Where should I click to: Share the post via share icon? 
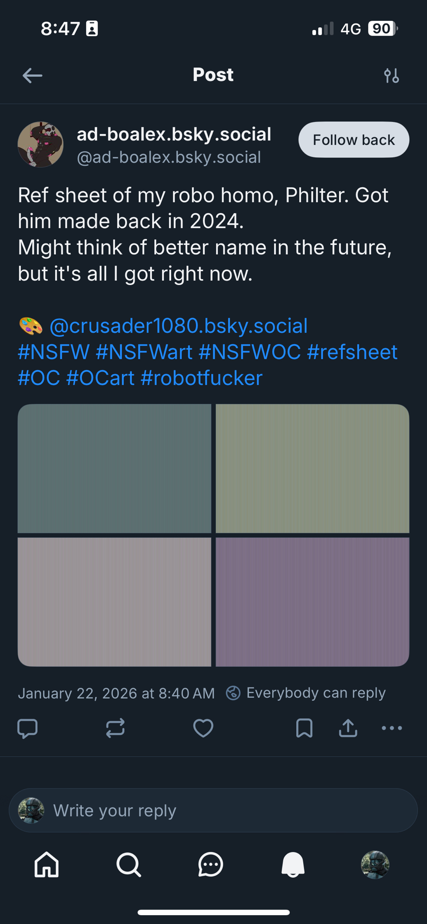click(x=348, y=729)
